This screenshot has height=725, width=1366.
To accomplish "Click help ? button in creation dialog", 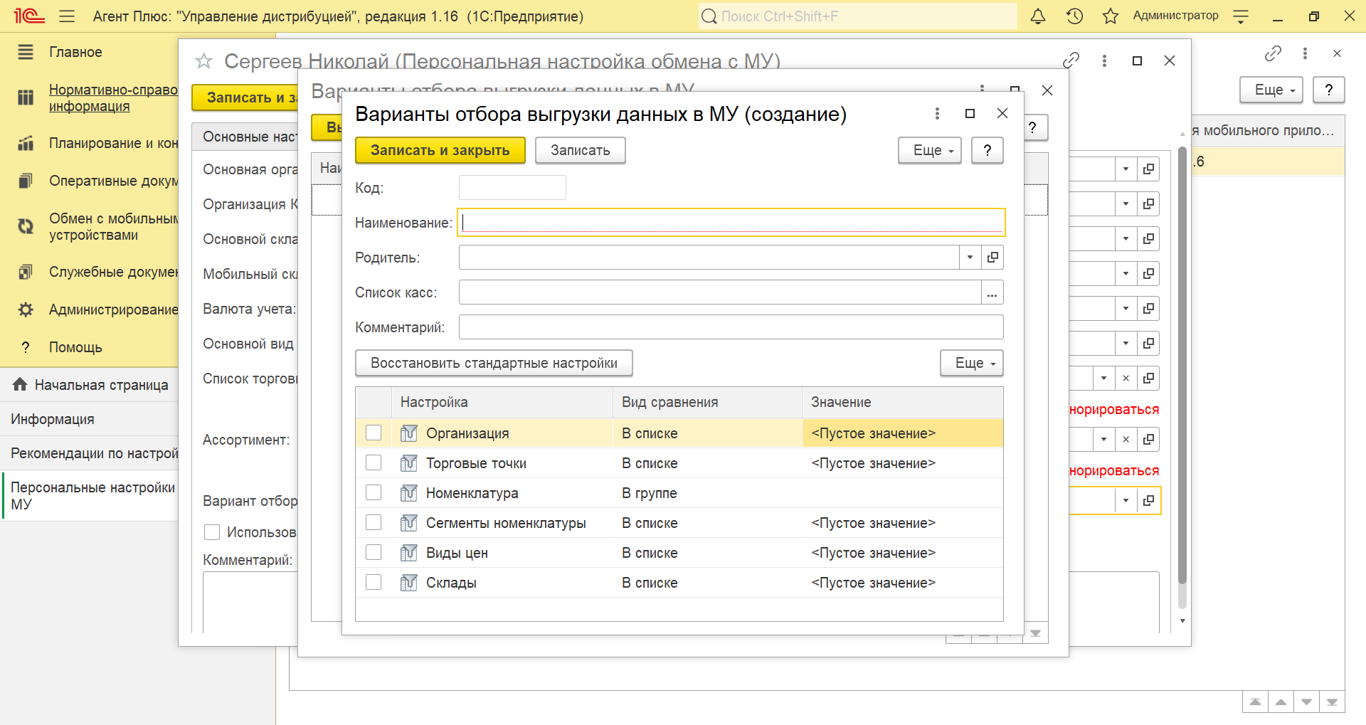I will [x=988, y=150].
